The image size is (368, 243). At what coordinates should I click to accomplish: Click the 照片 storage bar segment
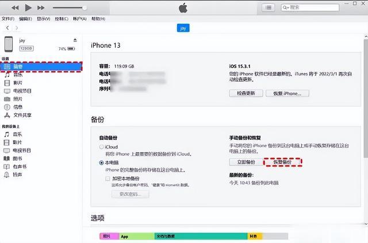(110, 236)
